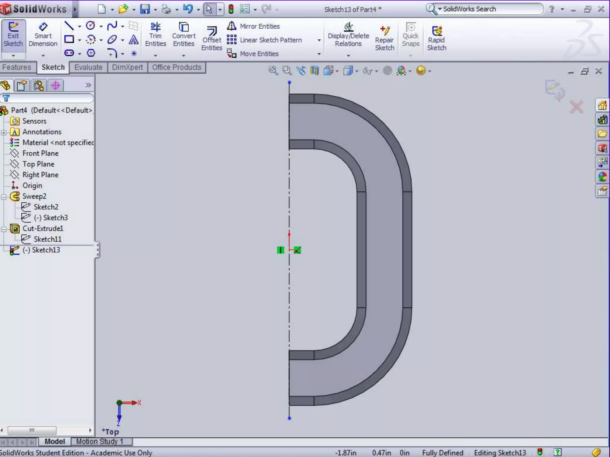Open the Repair Sketch tool
Screen dimensions: 610x457
384,39
